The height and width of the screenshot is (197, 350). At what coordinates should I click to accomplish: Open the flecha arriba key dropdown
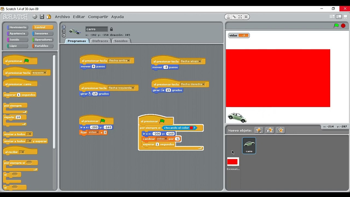[x=119, y=61]
